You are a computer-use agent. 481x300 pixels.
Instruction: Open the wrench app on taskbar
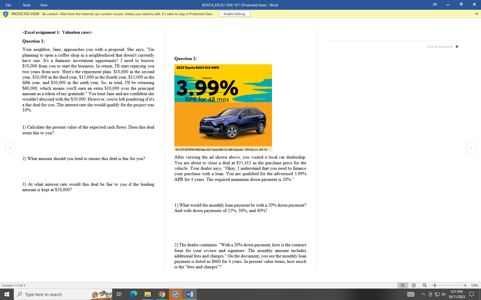(x=176, y=294)
